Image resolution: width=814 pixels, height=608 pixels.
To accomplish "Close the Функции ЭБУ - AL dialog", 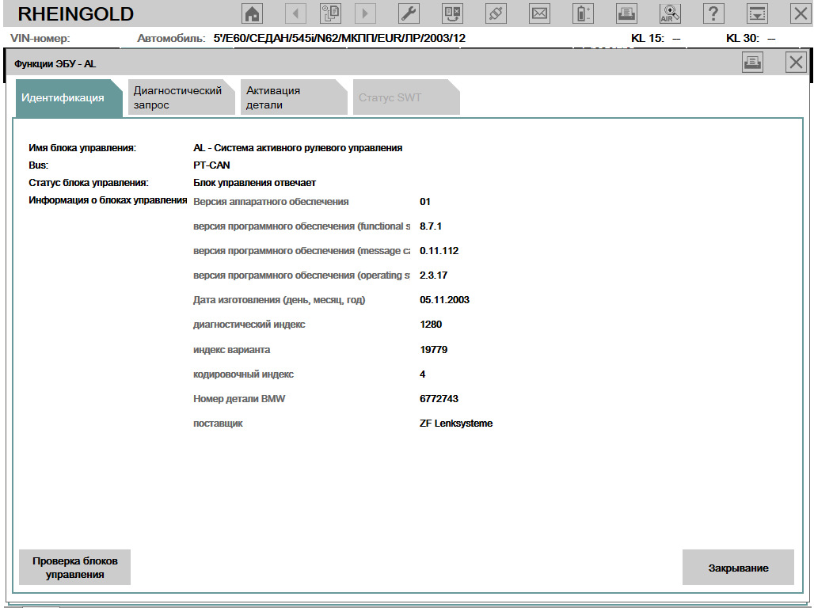I will pos(796,63).
